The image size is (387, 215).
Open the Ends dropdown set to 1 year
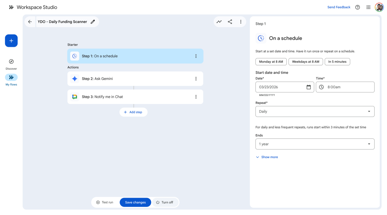click(315, 144)
